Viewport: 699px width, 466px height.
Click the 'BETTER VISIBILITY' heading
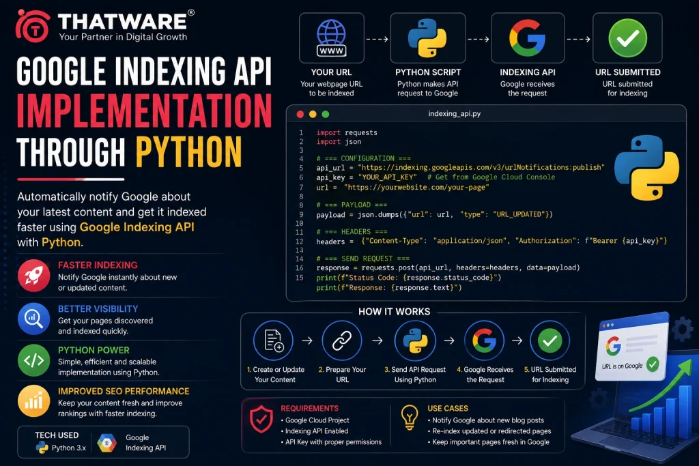click(98, 309)
